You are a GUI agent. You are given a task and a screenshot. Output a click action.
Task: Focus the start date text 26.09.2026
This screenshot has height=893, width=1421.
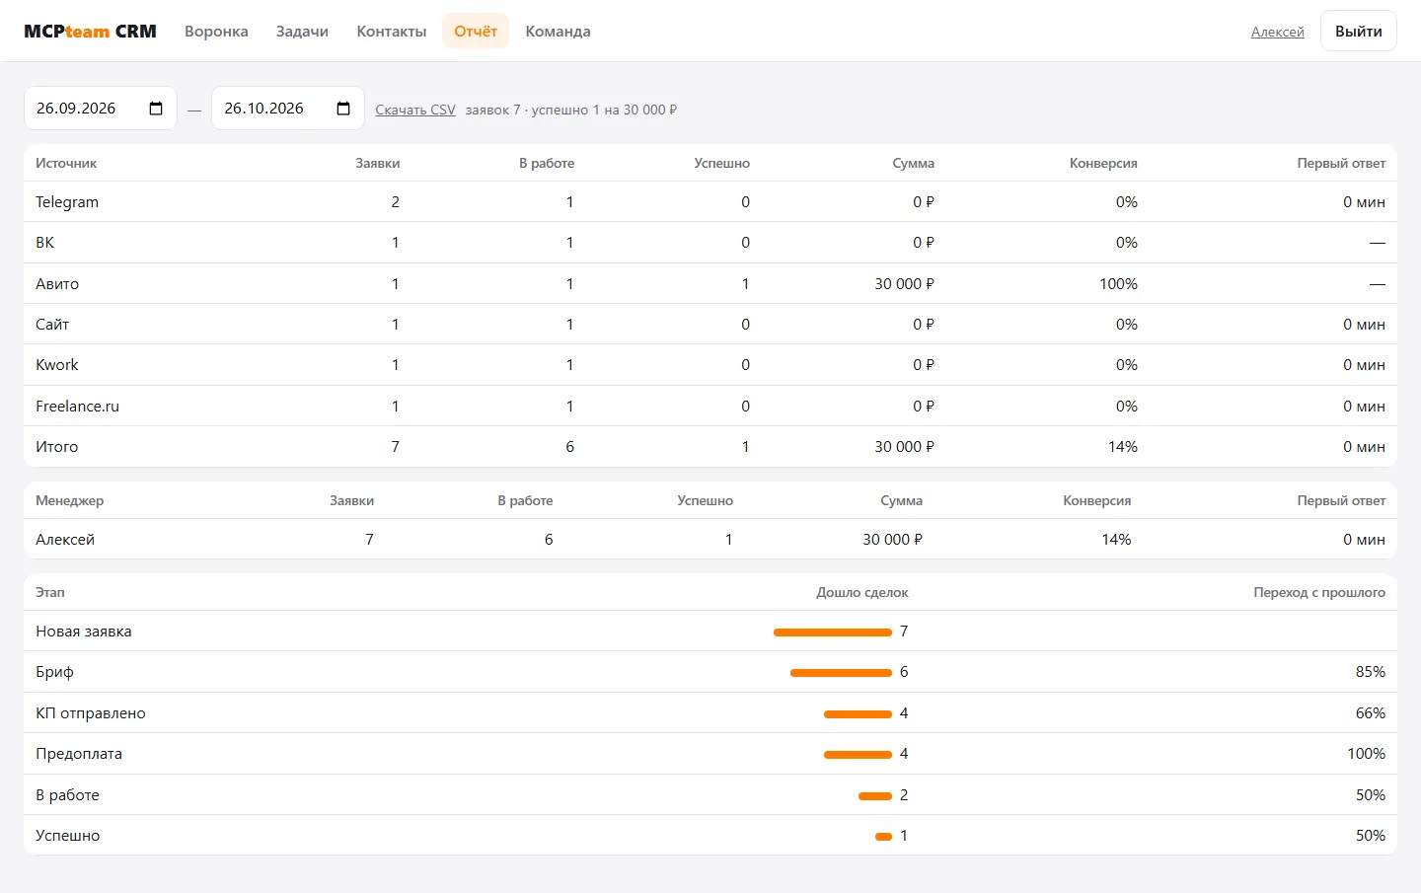pyautogui.click(x=76, y=109)
